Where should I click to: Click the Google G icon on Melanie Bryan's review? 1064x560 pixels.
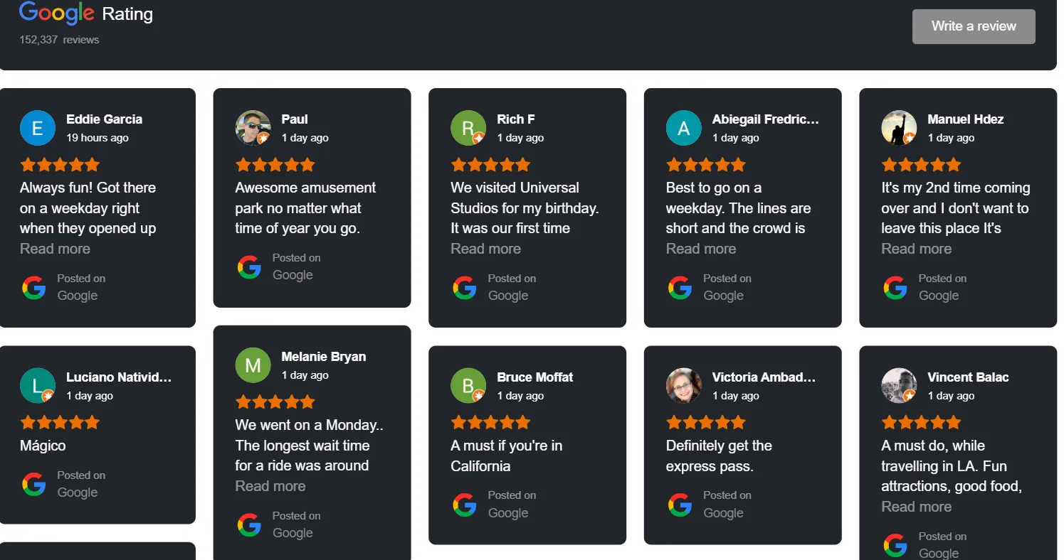249,524
